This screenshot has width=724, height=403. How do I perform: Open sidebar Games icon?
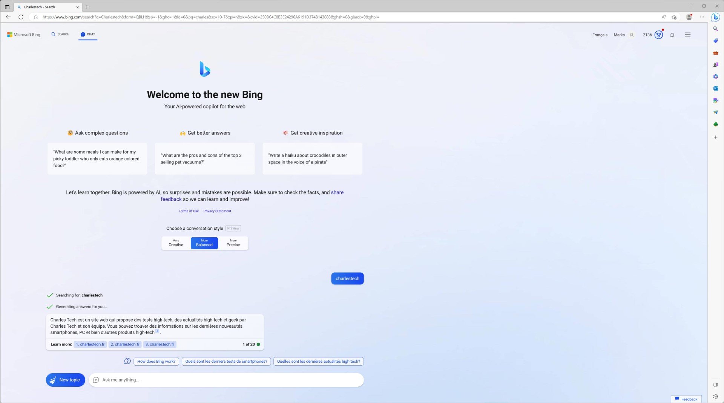[x=715, y=65]
